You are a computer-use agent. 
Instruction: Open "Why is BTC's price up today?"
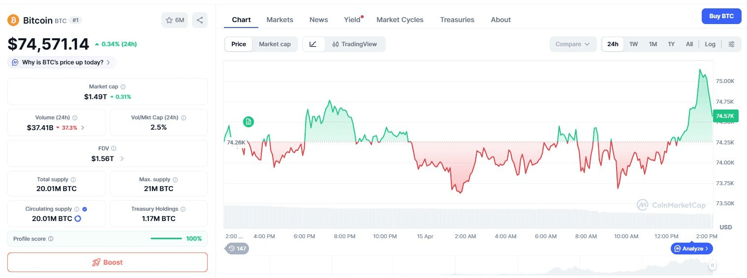click(x=62, y=62)
